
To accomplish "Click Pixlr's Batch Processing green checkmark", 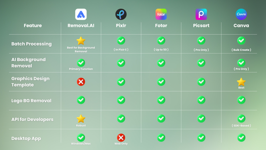I will [121, 41].
